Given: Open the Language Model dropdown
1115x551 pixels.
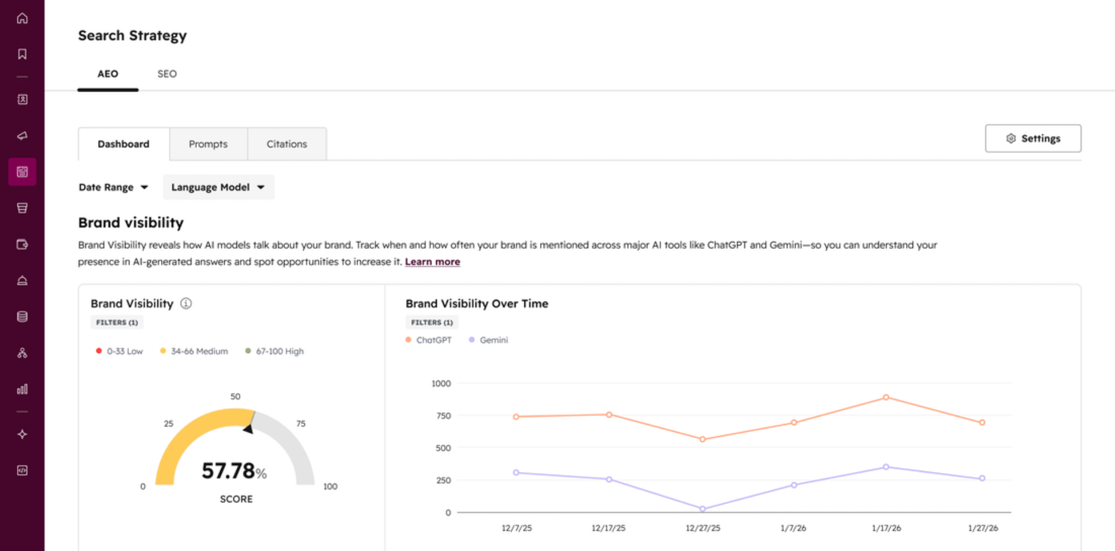Looking at the screenshot, I should (x=218, y=187).
